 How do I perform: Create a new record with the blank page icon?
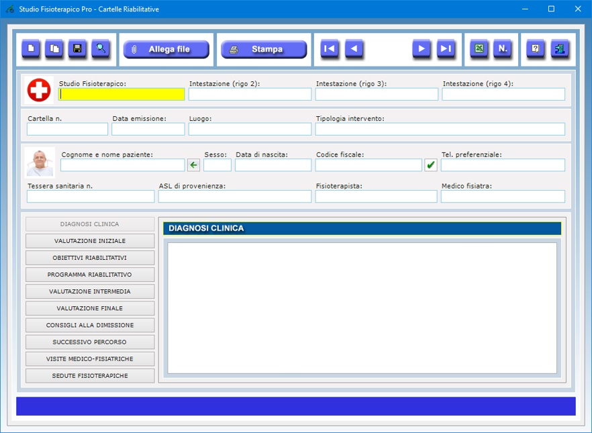click(x=31, y=49)
